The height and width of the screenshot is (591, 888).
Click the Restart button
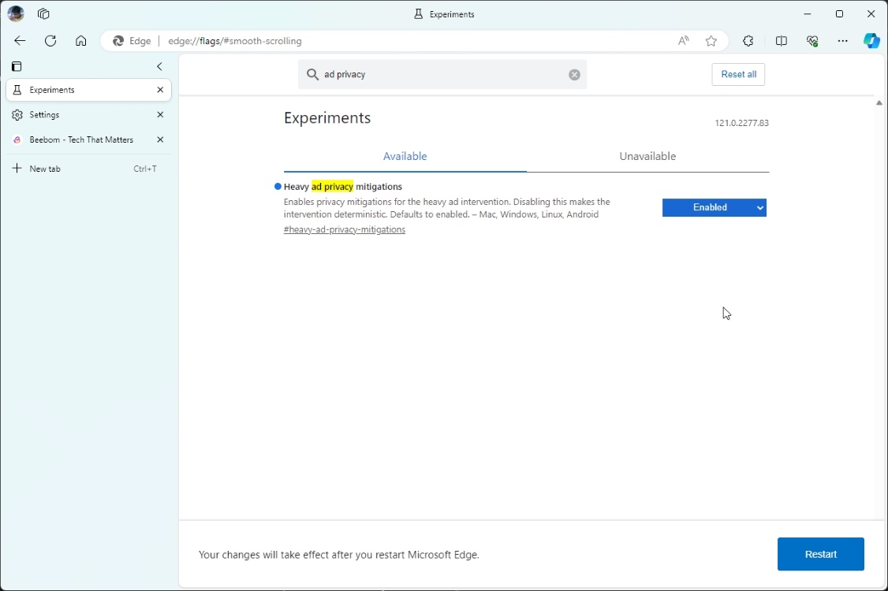coord(820,554)
